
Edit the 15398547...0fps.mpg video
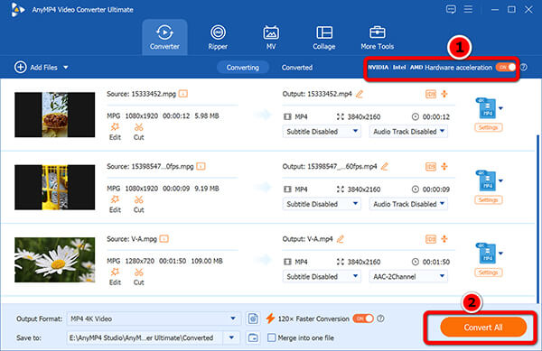point(115,204)
